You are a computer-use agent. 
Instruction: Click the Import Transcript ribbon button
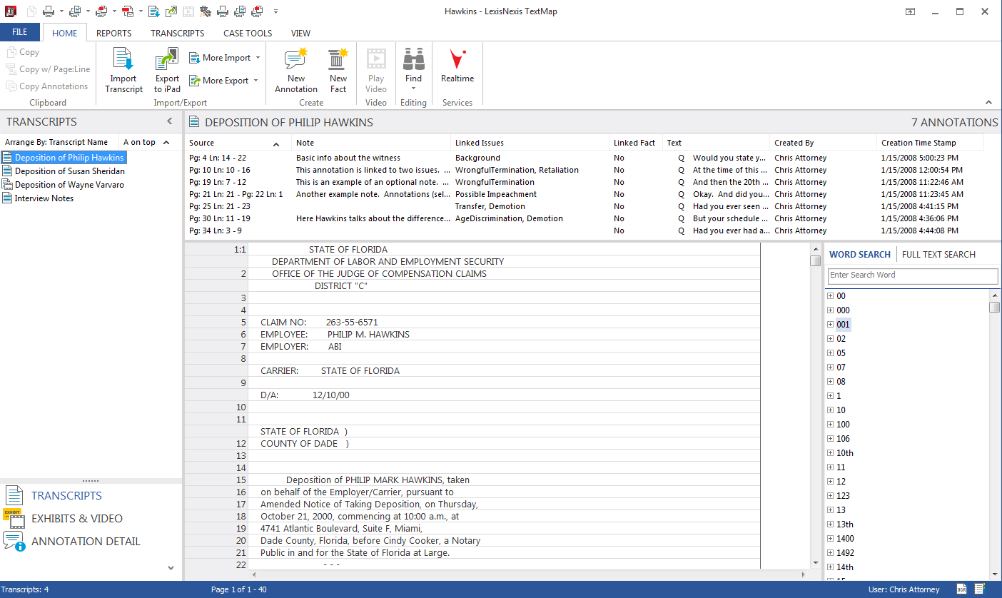click(123, 71)
